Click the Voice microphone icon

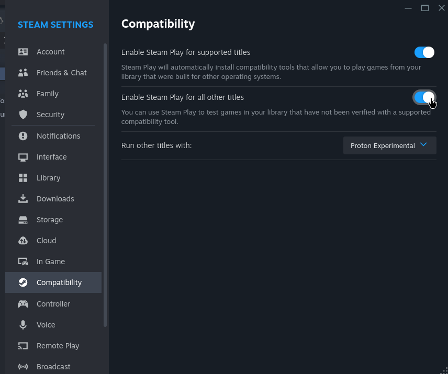click(23, 325)
